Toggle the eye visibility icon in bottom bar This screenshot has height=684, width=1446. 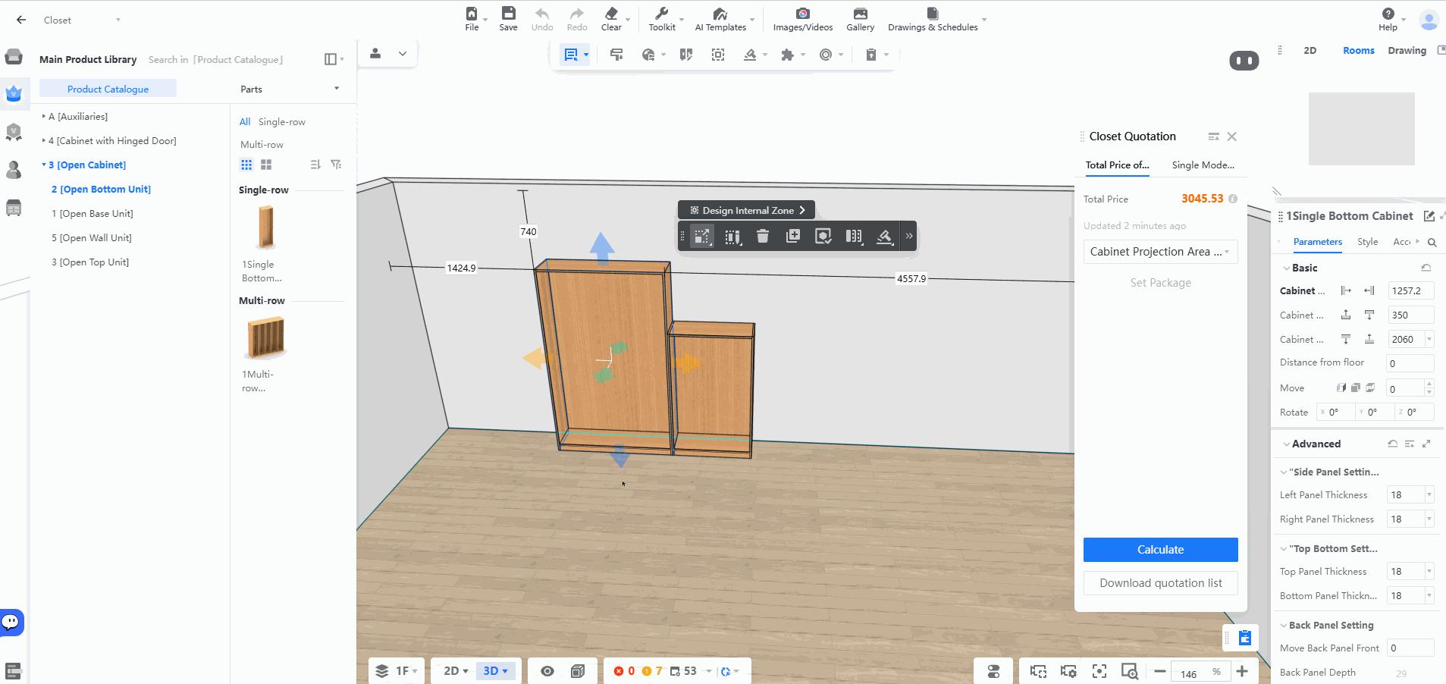(x=547, y=671)
